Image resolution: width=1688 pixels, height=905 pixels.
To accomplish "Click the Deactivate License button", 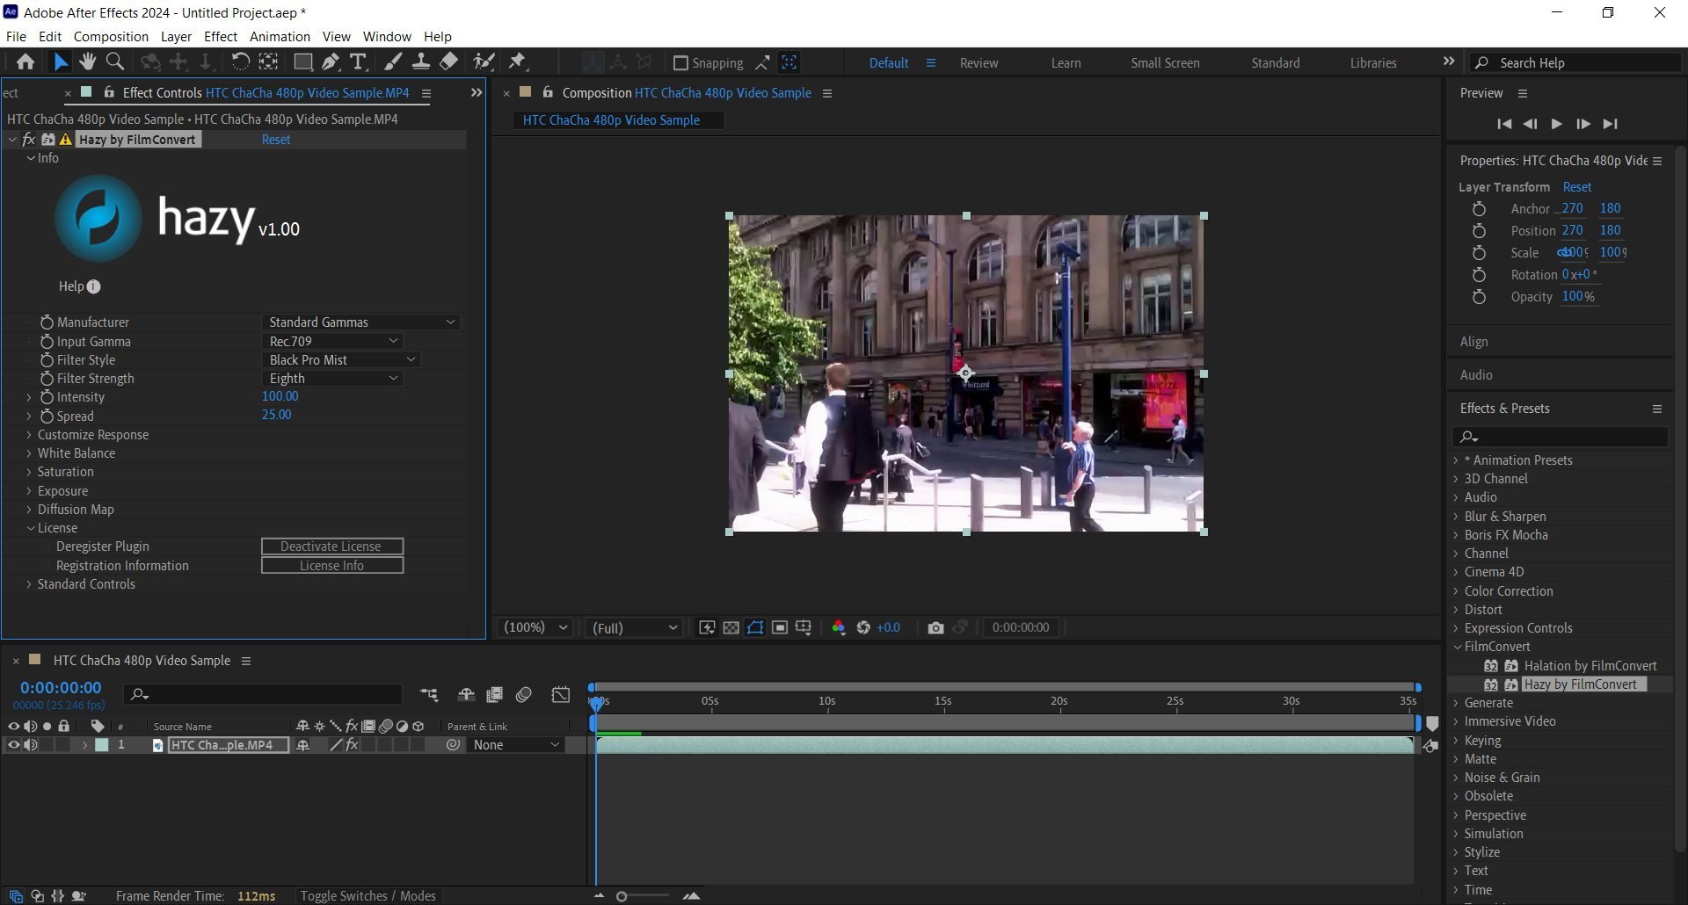I will (331, 547).
